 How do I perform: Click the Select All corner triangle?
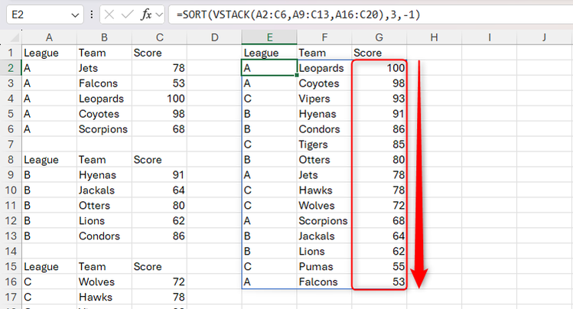point(14,38)
